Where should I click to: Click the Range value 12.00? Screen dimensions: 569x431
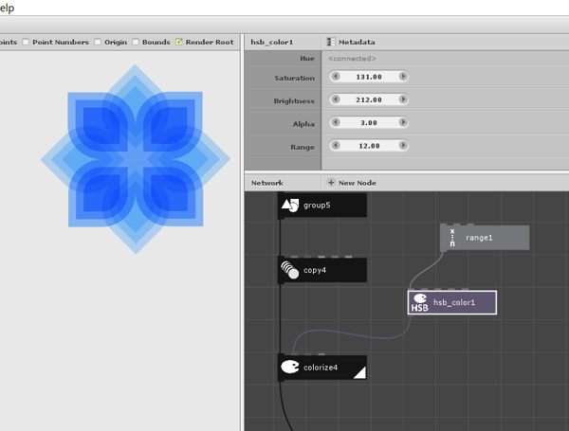coord(369,146)
